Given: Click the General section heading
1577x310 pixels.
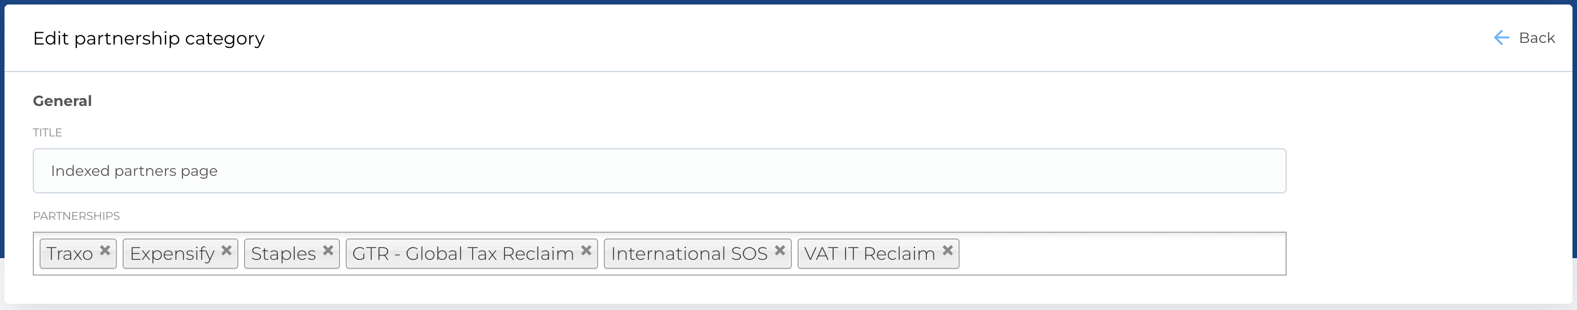Looking at the screenshot, I should (x=63, y=101).
